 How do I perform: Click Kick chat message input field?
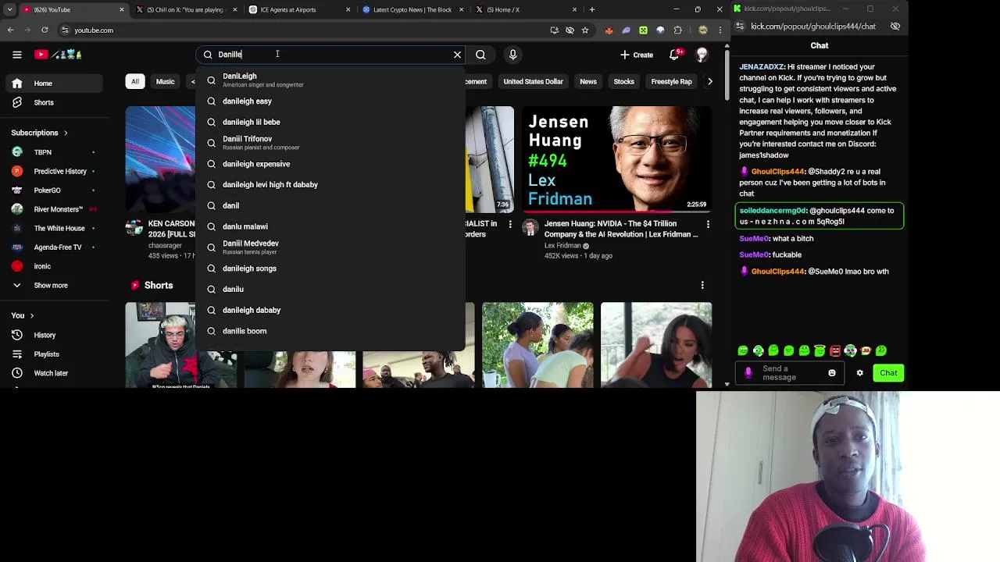point(789,373)
